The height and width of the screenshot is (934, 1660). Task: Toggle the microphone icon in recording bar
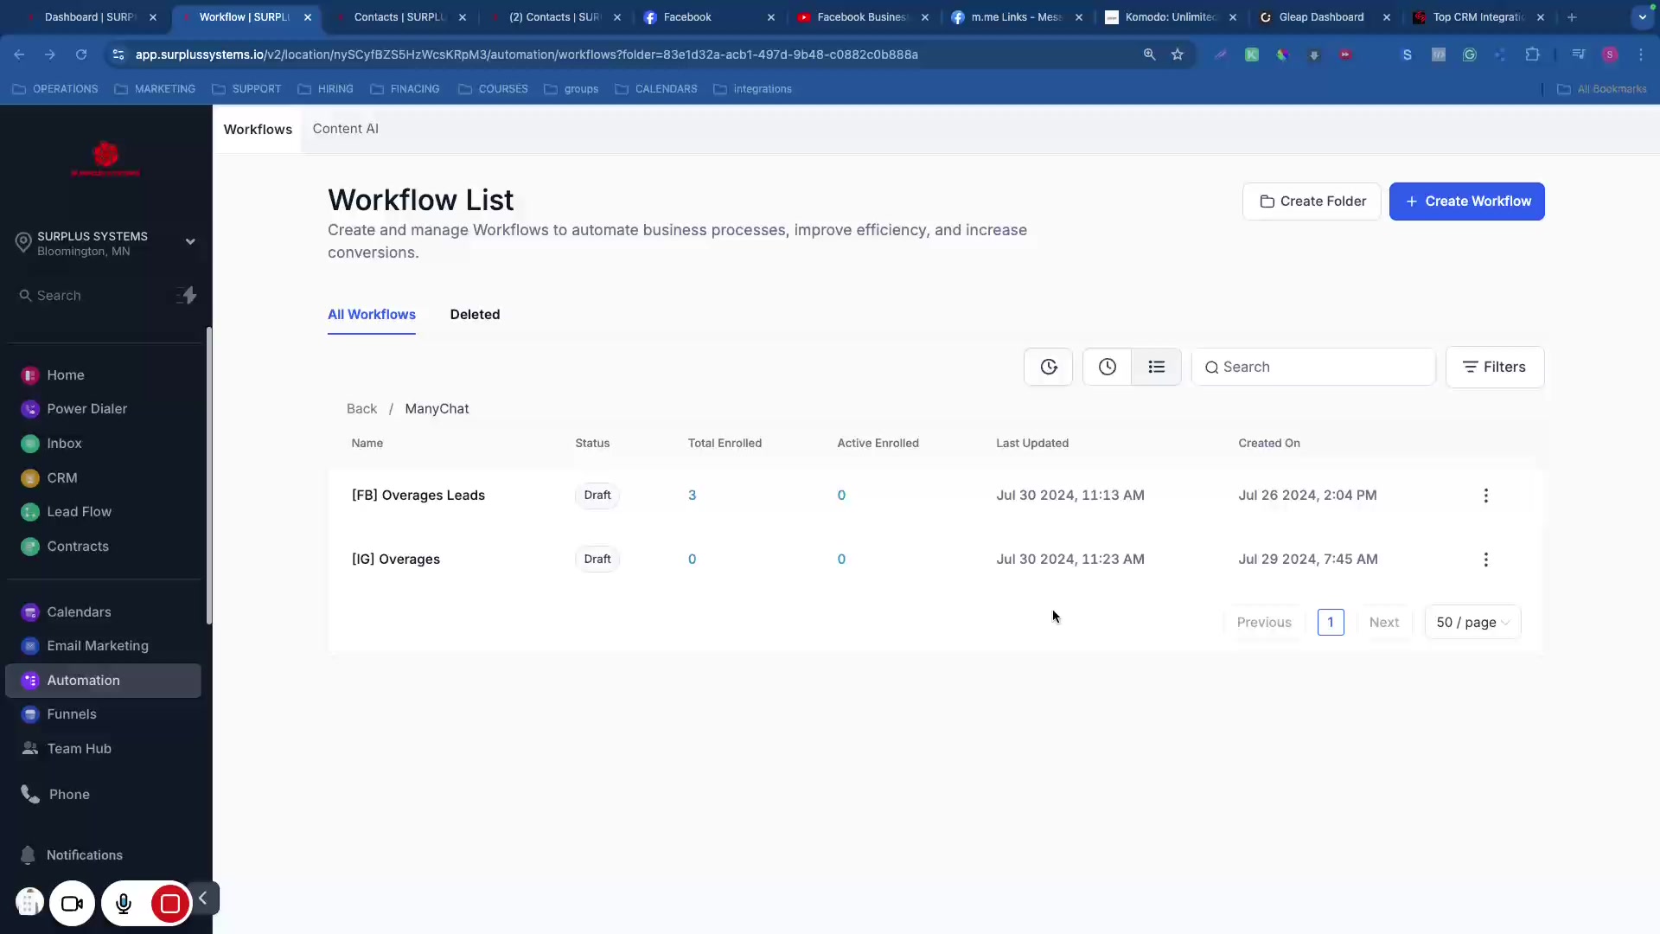tap(124, 904)
